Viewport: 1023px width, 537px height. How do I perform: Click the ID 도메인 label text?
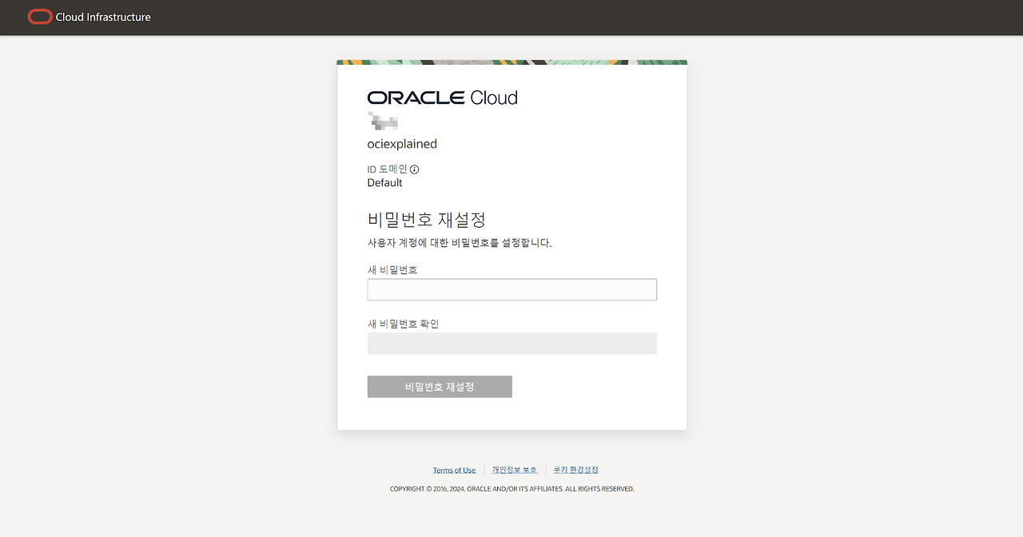click(387, 169)
